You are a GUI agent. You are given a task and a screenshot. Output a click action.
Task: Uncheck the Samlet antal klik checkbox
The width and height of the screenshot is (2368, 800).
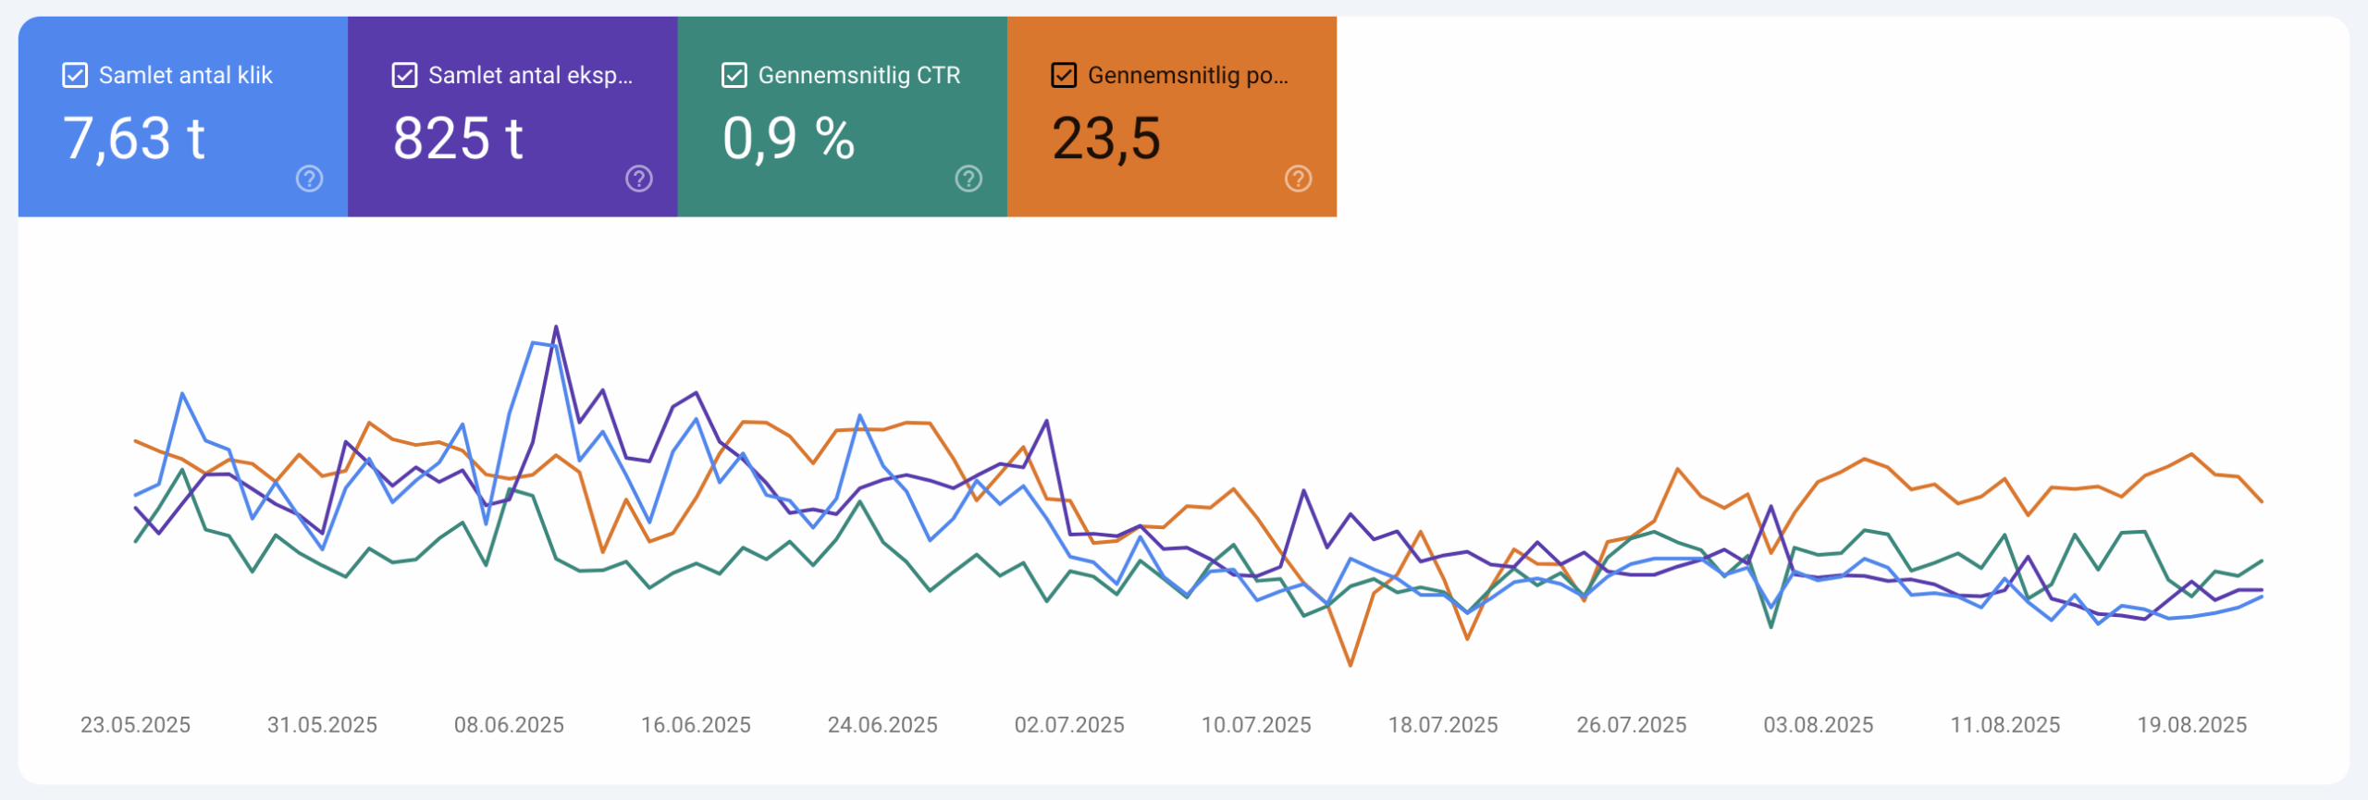coord(73,75)
